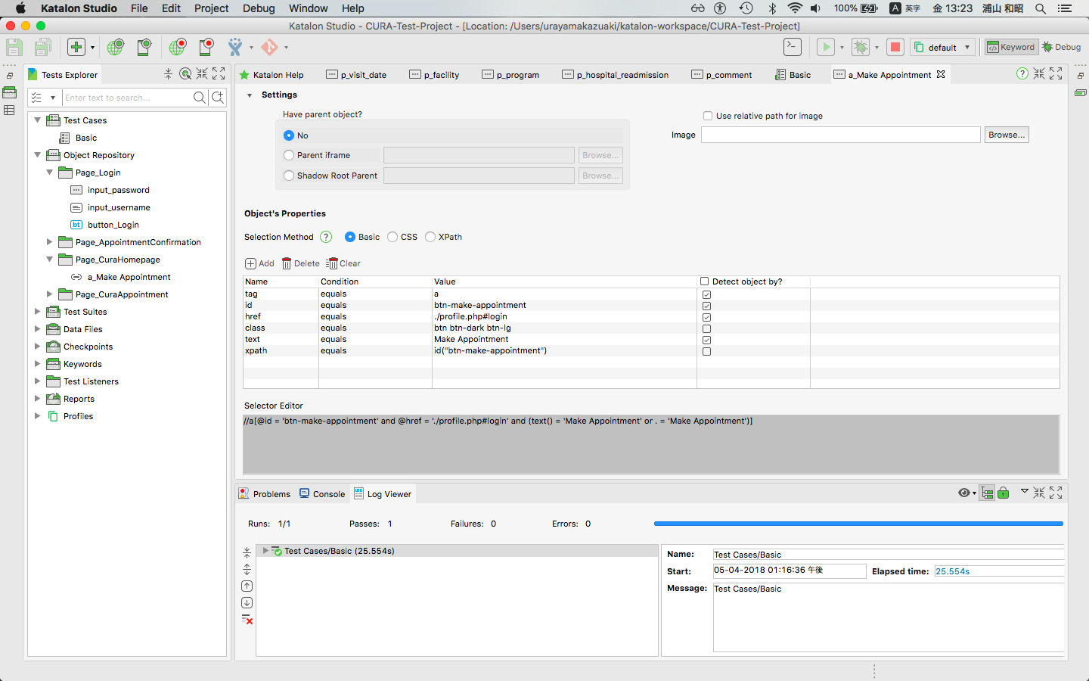This screenshot has height=681, width=1089.
Task: Choose CSS selection method
Action: tap(392, 237)
